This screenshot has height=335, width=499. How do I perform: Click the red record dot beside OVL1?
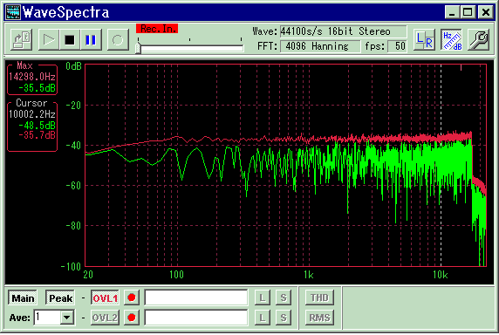click(x=132, y=297)
